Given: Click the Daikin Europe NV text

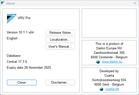Looking at the screenshot, I should click(109, 48).
